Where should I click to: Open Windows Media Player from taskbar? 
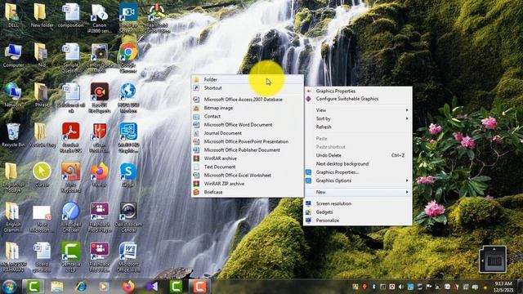tap(104, 287)
